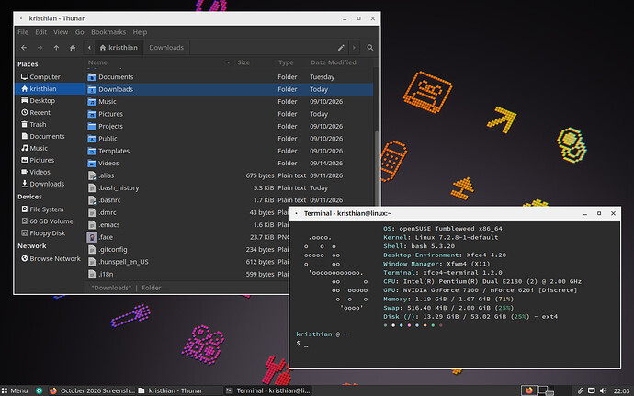Screen dimensions: 634x396
Task: Select kristhian home in sidebar
Action: point(50,88)
